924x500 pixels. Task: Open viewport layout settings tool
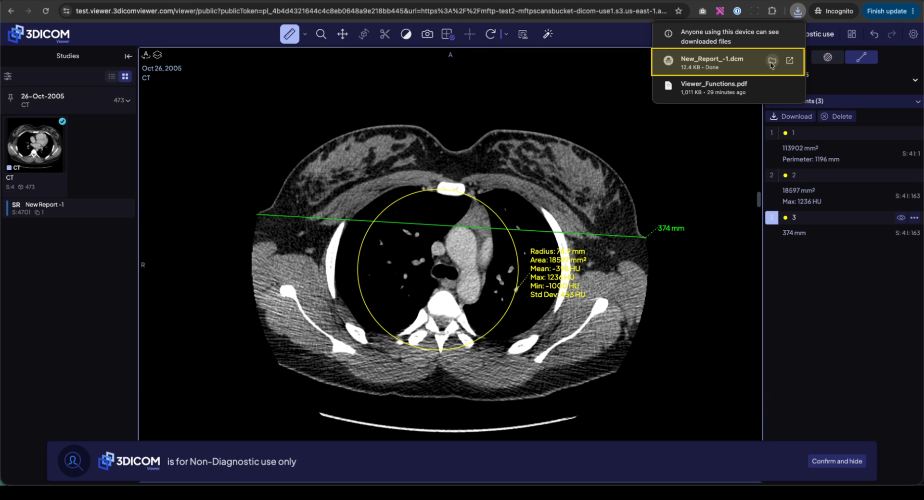click(448, 34)
